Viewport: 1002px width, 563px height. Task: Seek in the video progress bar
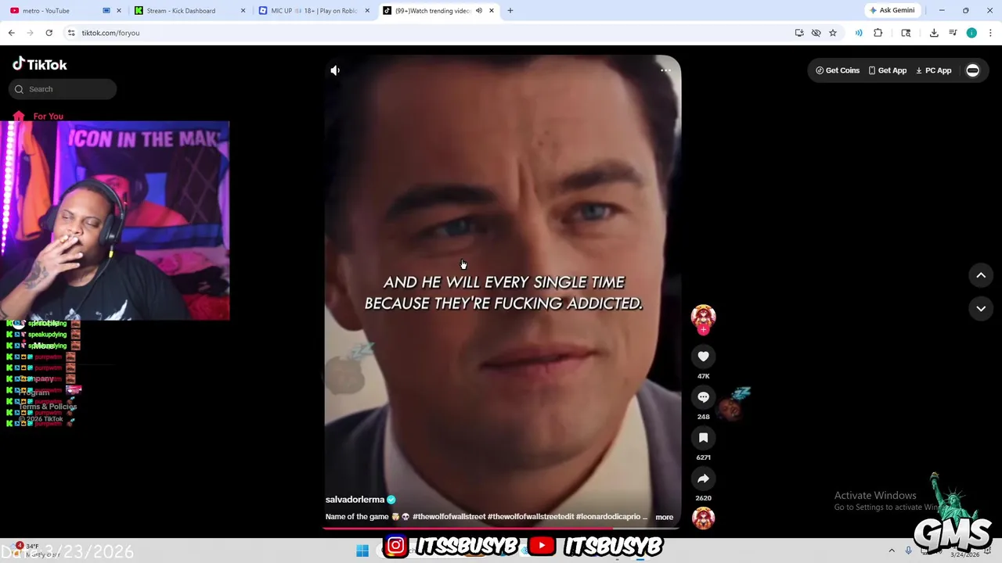click(x=503, y=528)
